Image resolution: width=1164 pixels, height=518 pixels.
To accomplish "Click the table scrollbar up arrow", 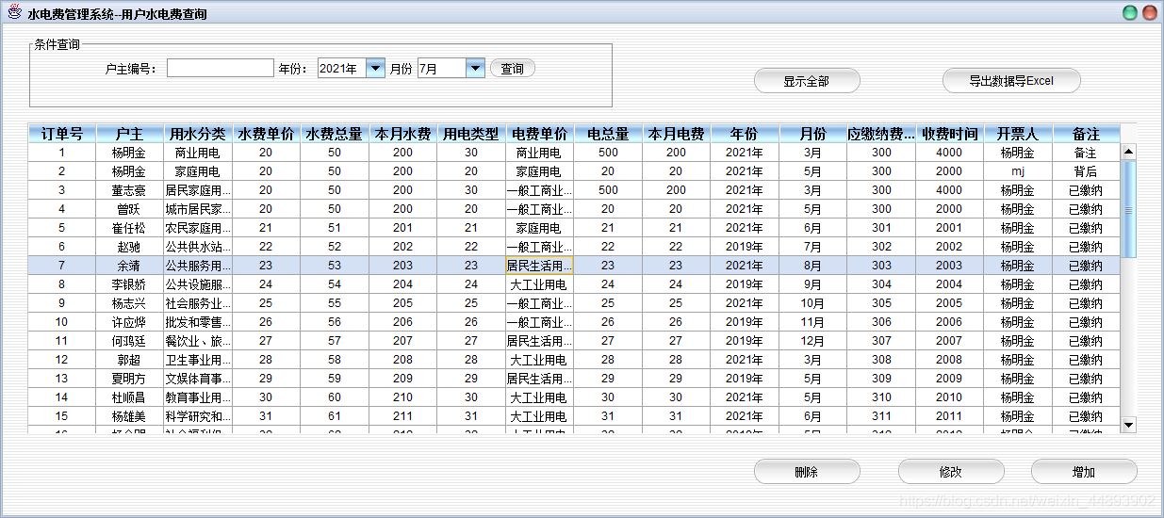I will click(1128, 151).
